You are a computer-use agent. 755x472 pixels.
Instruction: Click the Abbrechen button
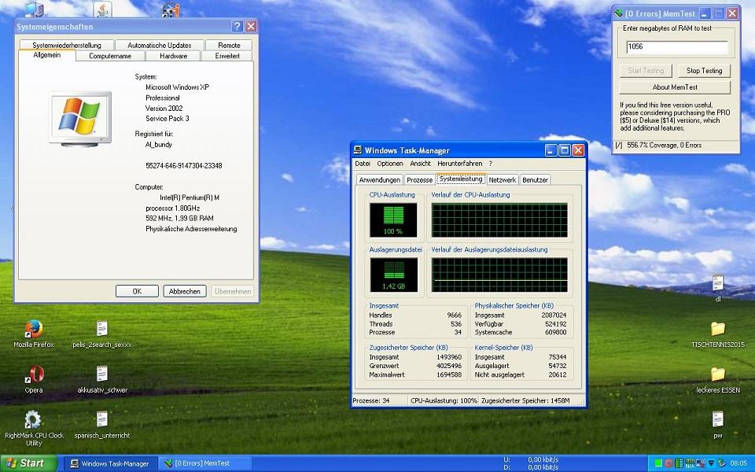[x=184, y=291]
